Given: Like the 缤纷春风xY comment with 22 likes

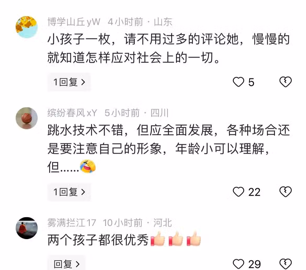Looking at the screenshot, I should pyautogui.click(x=238, y=192).
